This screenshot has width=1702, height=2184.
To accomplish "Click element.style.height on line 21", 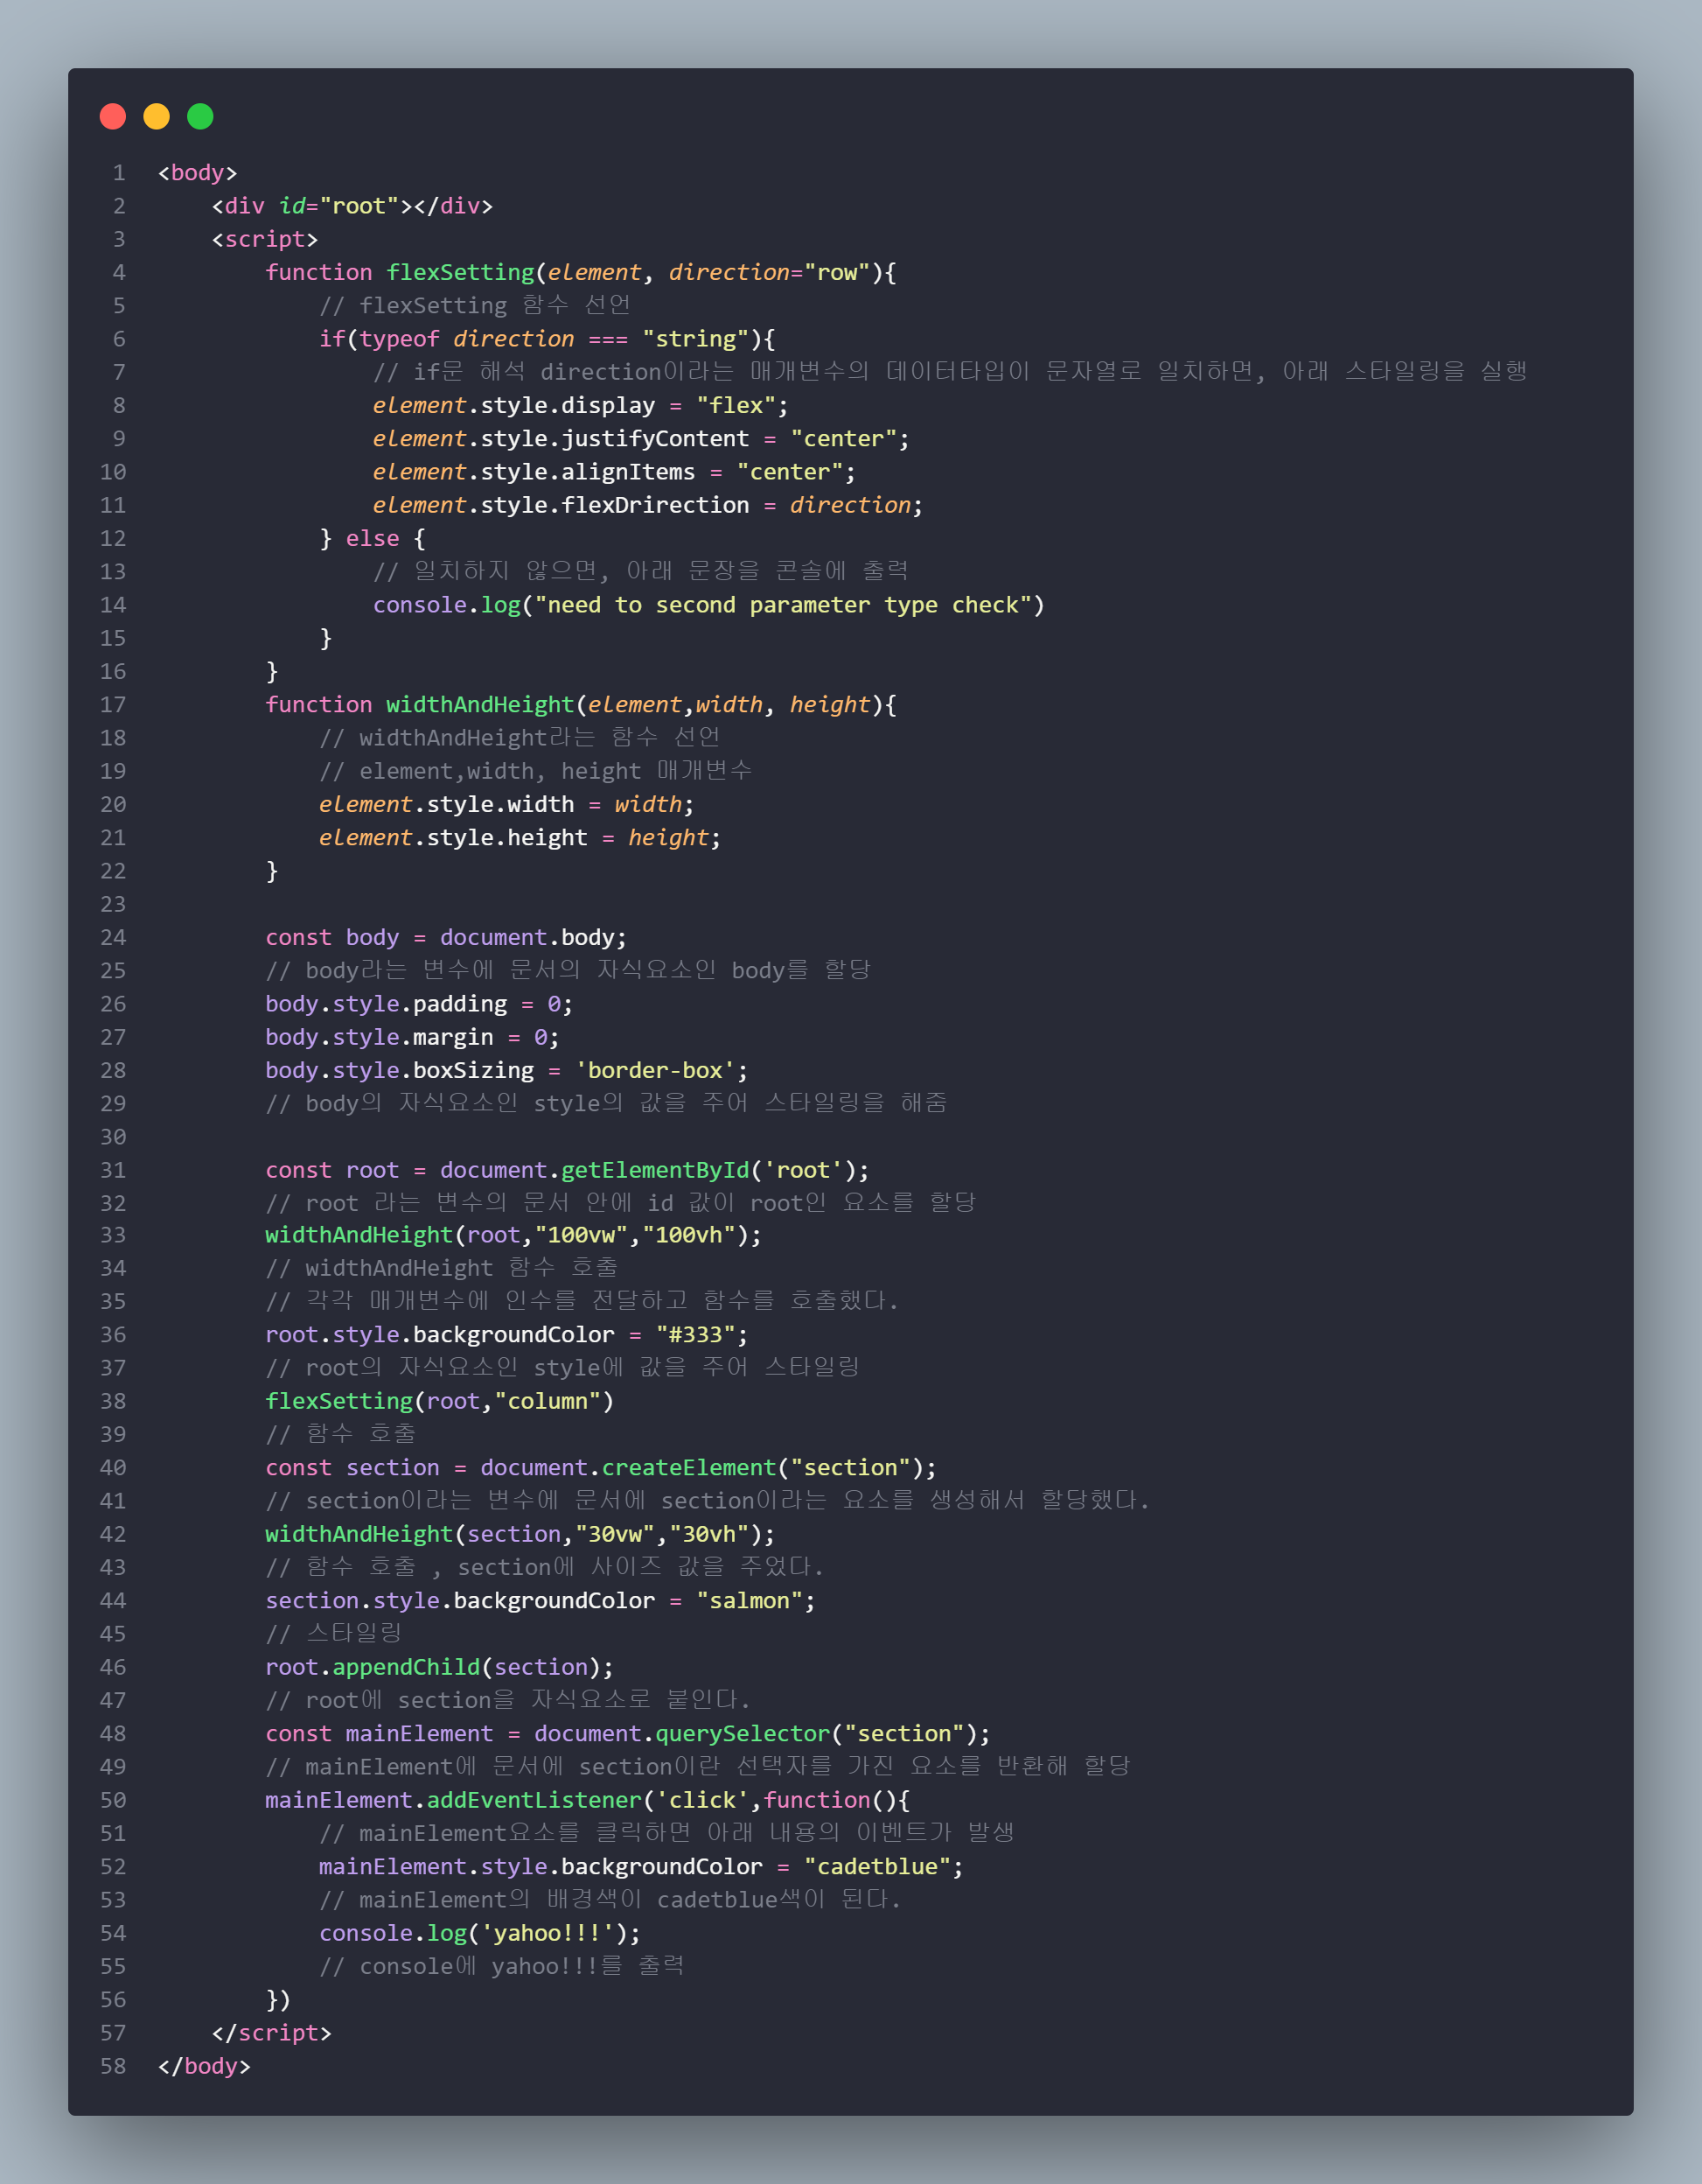I will (454, 837).
